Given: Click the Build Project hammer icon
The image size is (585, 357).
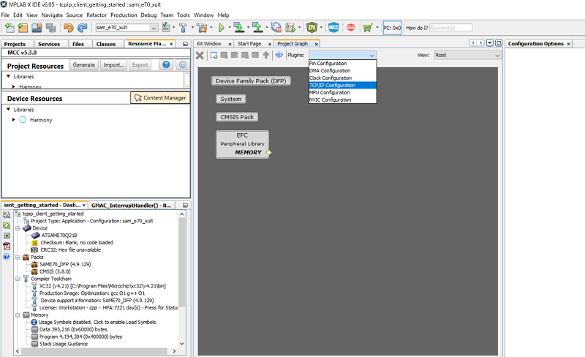Looking at the screenshot, I should click(x=183, y=28).
